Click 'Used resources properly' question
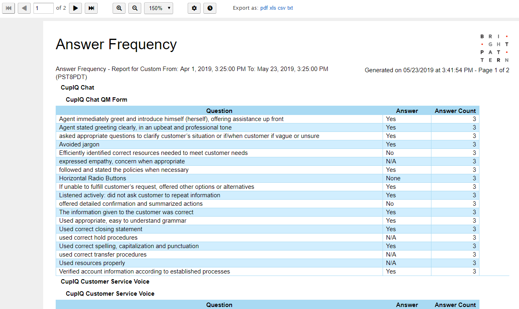The width and height of the screenshot is (519, 309). point(92,263)
